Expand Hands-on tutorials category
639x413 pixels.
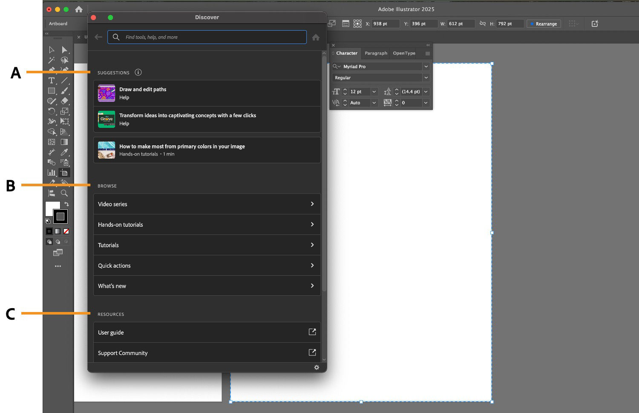tap(207, 225)
